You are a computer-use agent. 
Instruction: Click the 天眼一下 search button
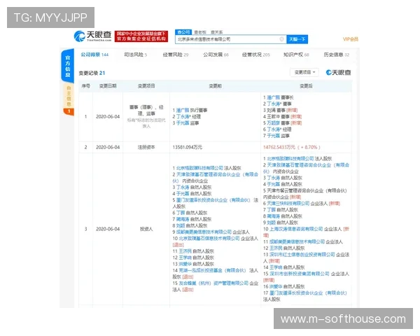[297, 39]
